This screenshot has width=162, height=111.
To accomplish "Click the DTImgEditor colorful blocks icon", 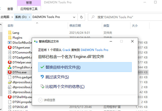I will pos(10,67).
